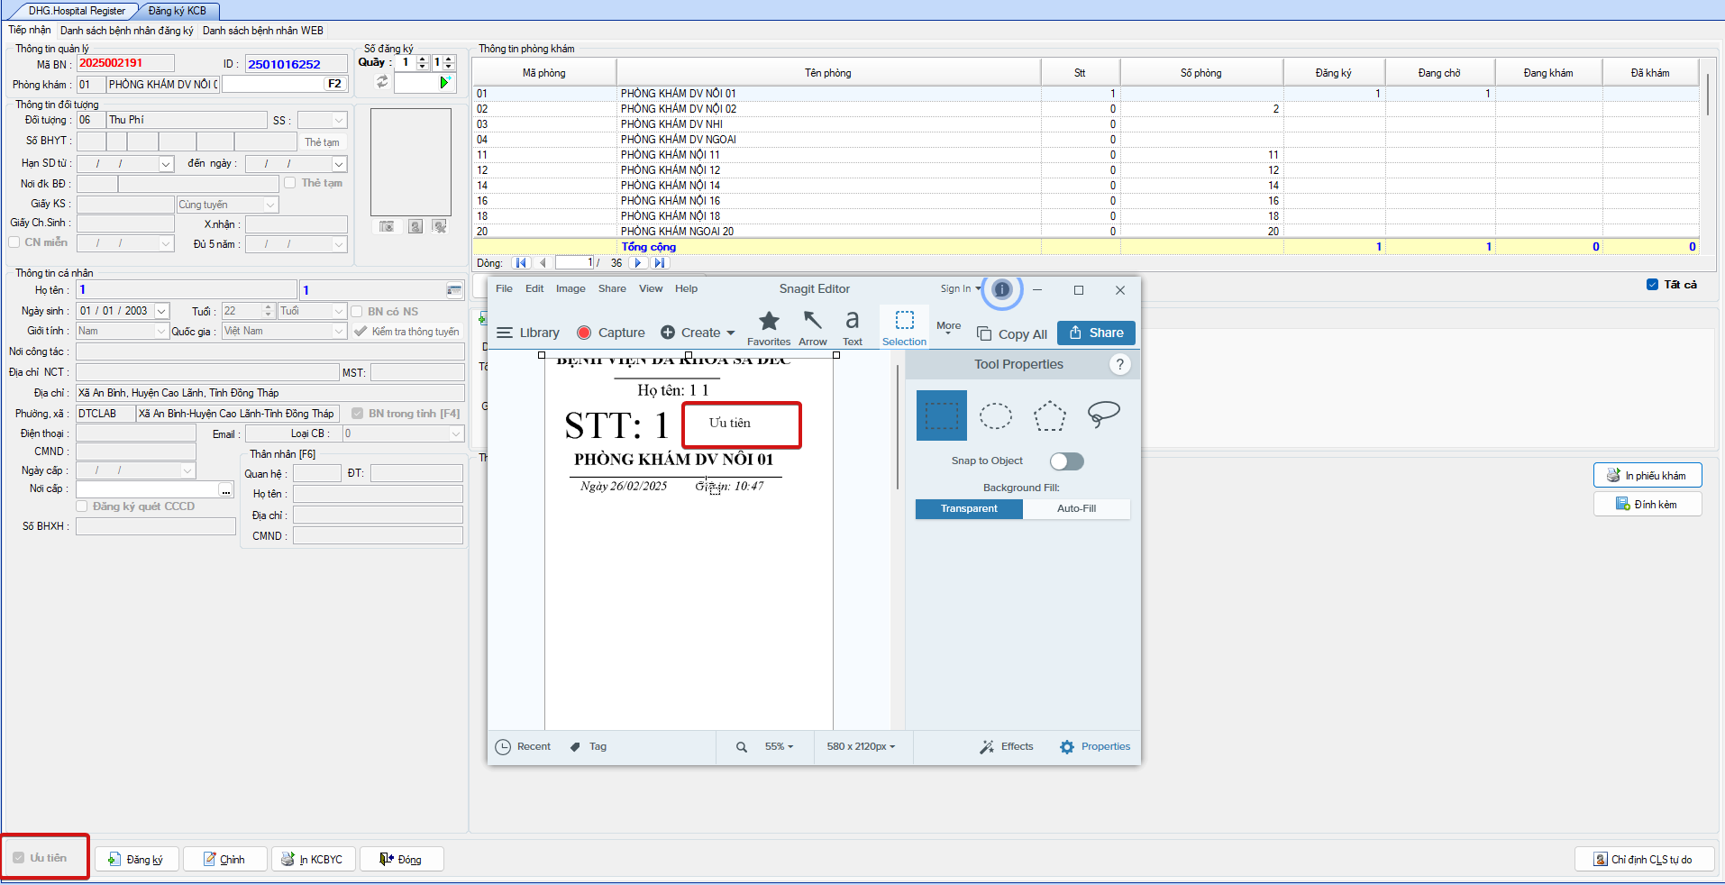This screenshot has height=885, width=1725.
Task: Expand the Loại CB dropdown
Action: point(456,434)
